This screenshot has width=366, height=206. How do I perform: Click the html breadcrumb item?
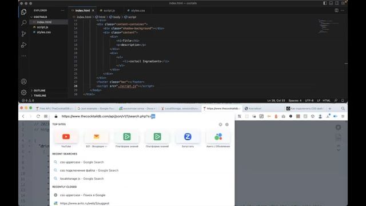pos(100,17)
